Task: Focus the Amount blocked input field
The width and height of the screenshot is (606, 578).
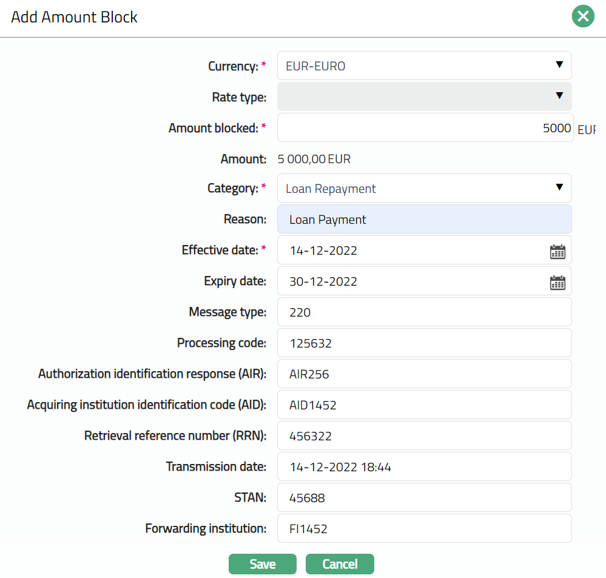Action: (x=424, y=128)
